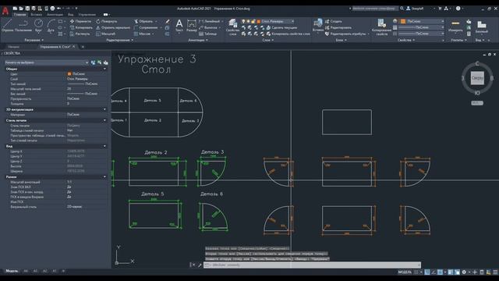Switch to the Начало file tab

tap(14, 47)
